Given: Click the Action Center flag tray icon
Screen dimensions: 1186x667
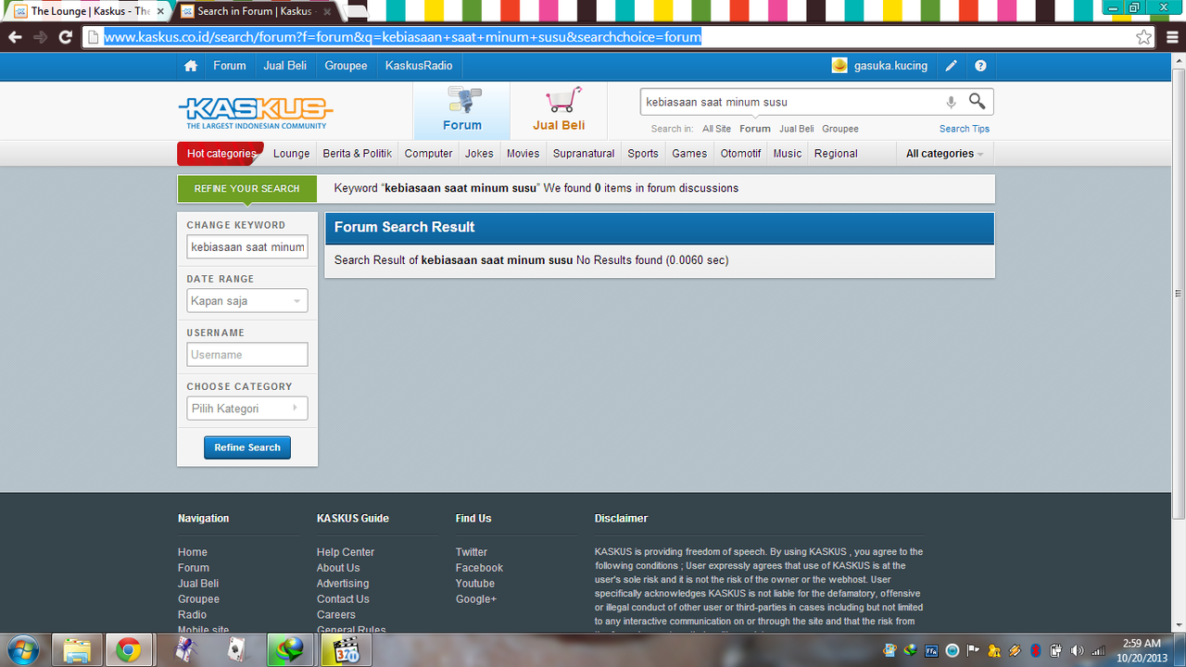Looking at the screenshot, I should [x=974, y=650].
